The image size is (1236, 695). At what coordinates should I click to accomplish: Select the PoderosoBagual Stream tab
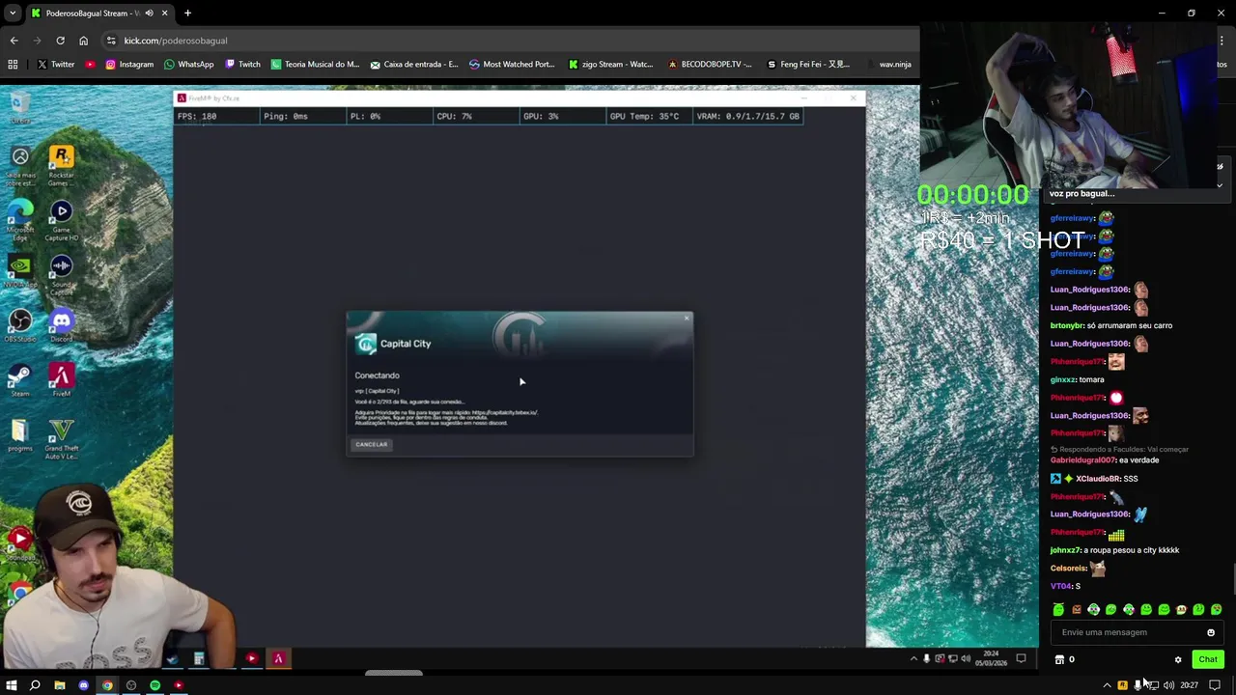click(x=99, y=14)
